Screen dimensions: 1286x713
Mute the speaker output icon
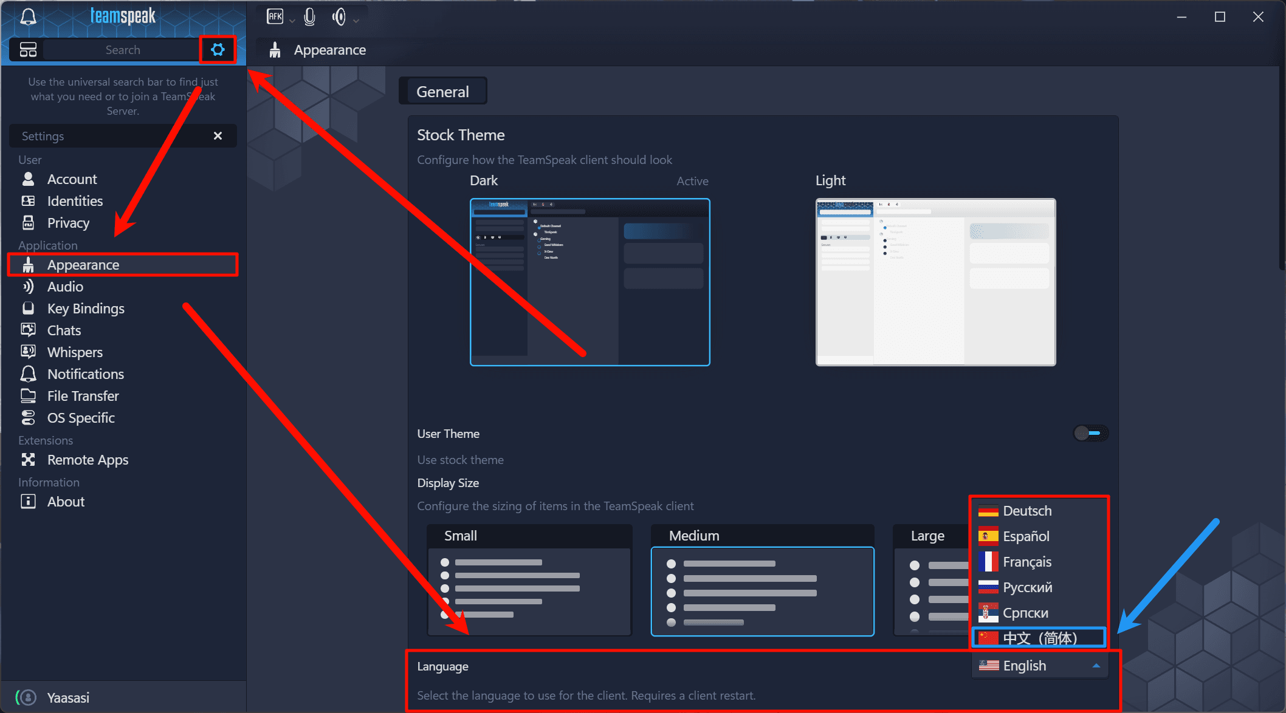pos(339,16)
